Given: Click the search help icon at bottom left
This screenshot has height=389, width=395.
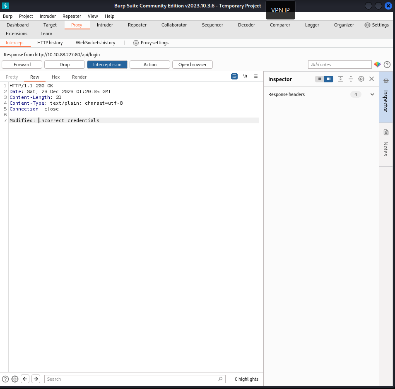Looking at the screenshot, I should (x=5, y=379).
